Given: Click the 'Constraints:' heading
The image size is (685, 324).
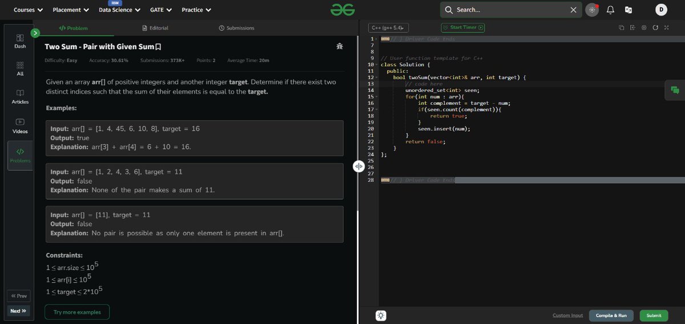Looking at the screenshot, I should pyautogui.click(x=65, y=255).
